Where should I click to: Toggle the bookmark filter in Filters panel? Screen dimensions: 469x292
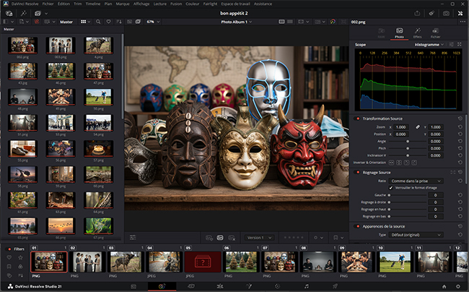pos(9,266)
